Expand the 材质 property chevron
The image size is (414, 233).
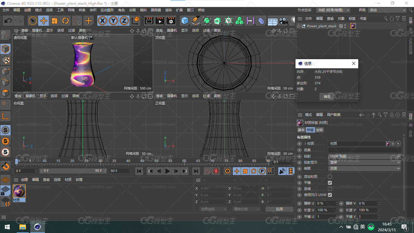tap(305, 144)
